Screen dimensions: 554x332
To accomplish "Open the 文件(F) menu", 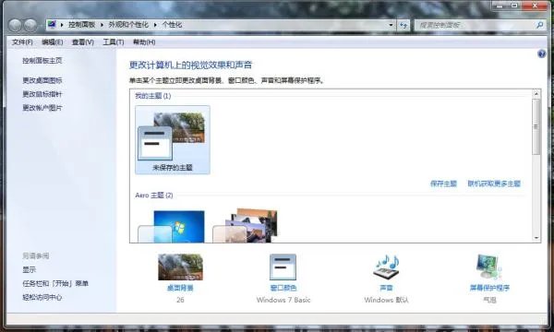I will [22, 42].
